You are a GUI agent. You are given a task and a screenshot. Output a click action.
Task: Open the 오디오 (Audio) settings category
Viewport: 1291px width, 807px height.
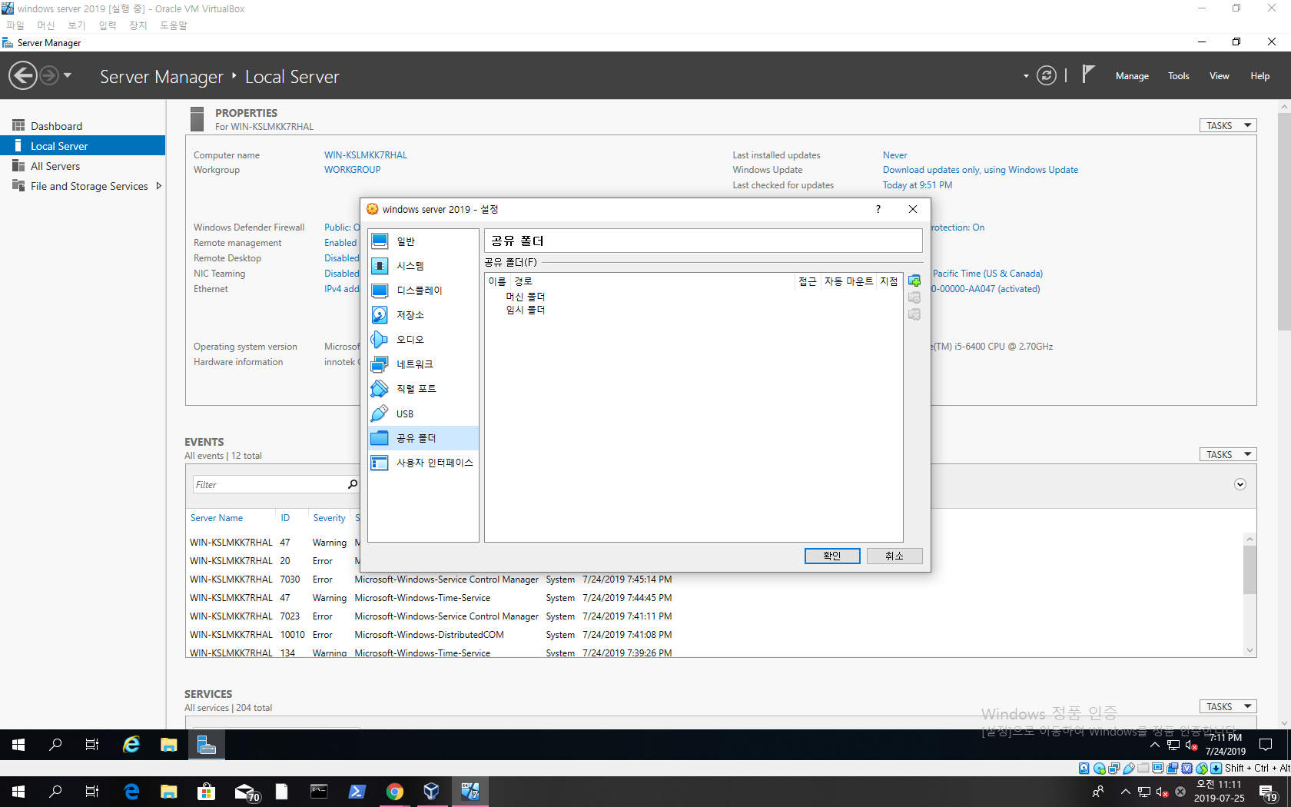423,340
